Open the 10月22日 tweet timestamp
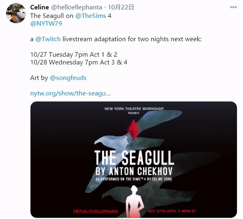243x219 pixels. [121, 7]
